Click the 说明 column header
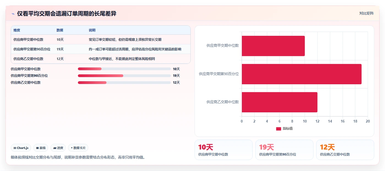 click(x=92, y=30)
